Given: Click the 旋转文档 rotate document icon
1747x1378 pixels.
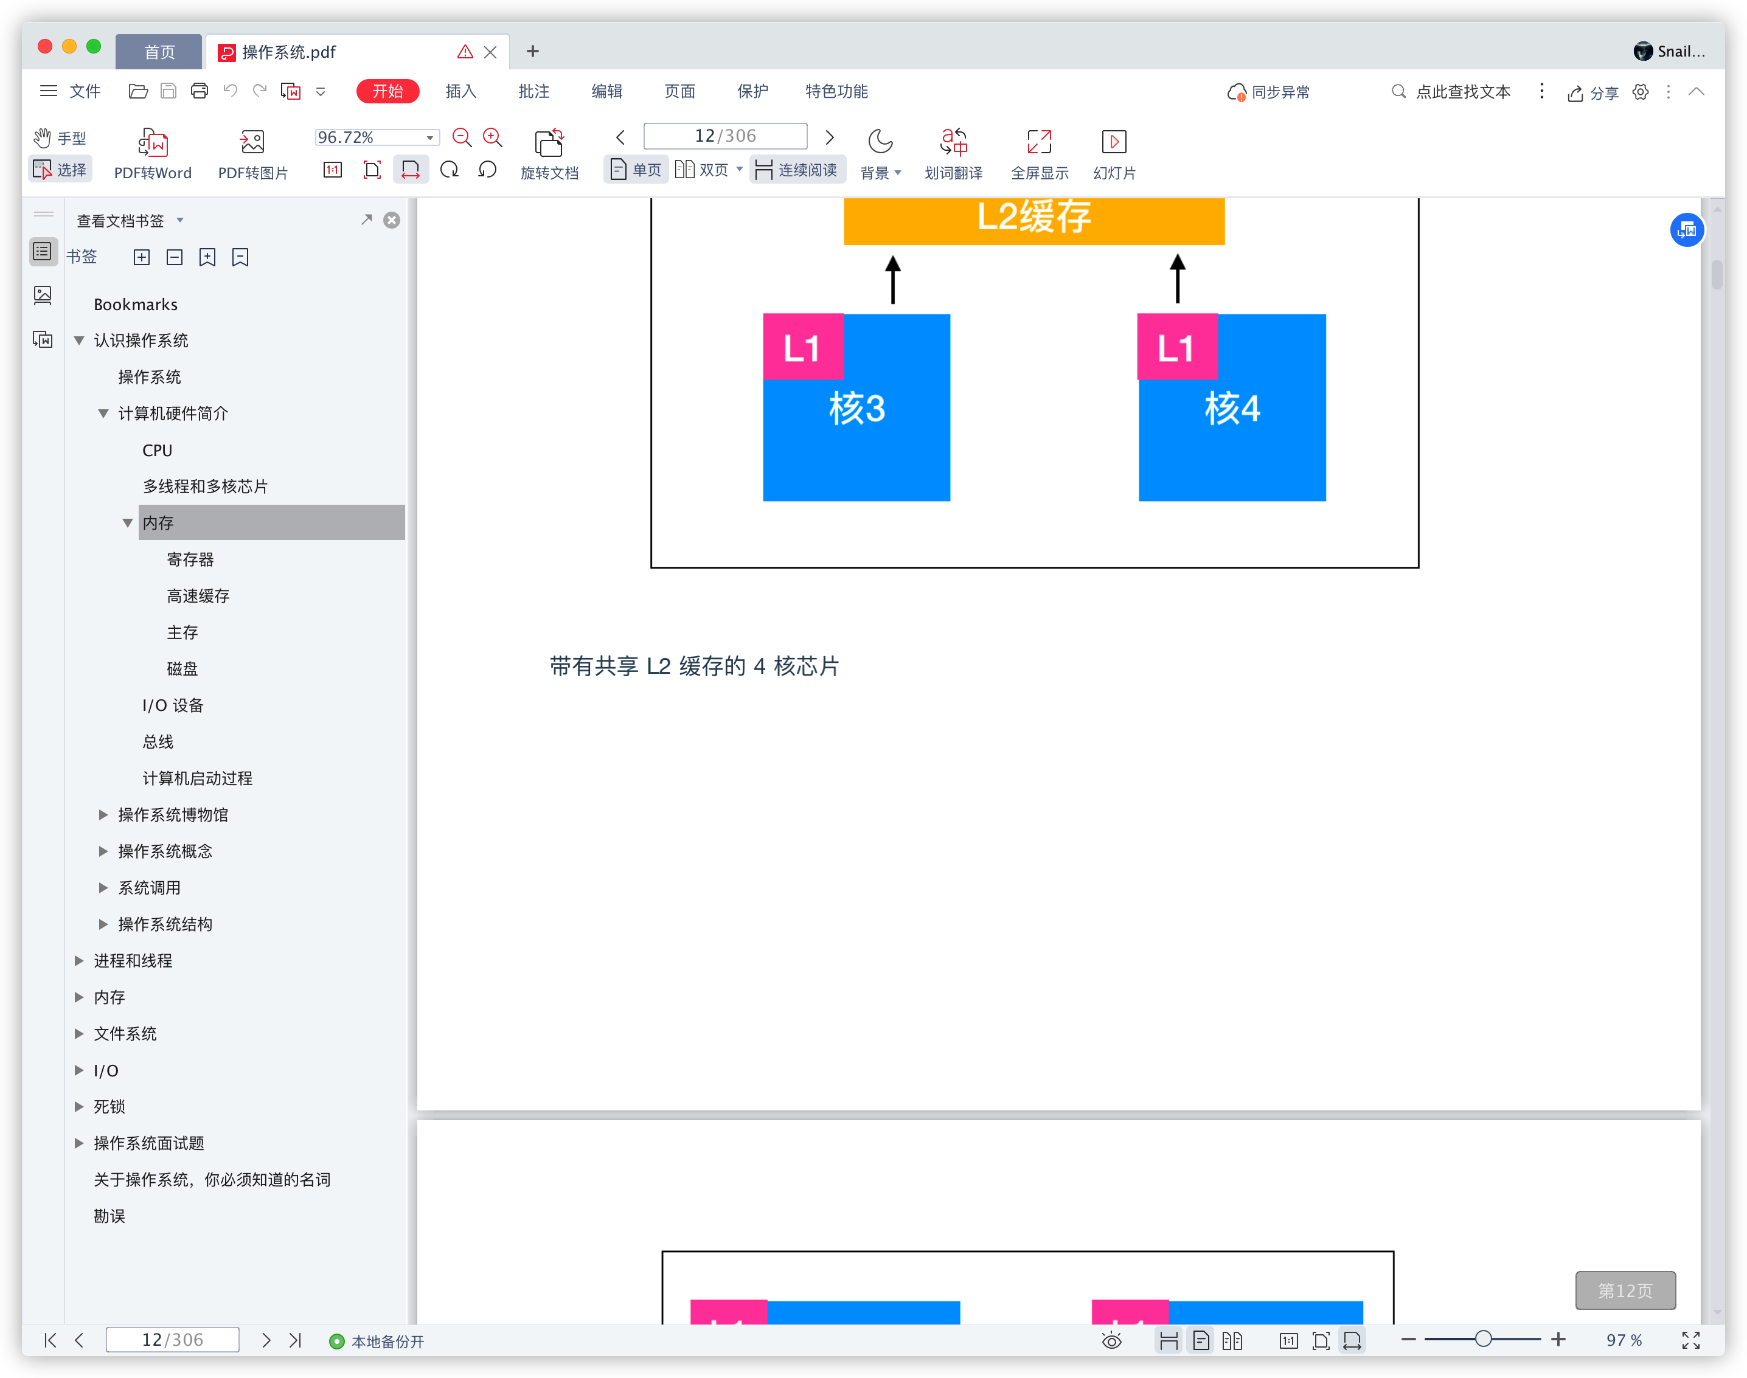Looking at the screenshot, I should [x=549, y=143].
